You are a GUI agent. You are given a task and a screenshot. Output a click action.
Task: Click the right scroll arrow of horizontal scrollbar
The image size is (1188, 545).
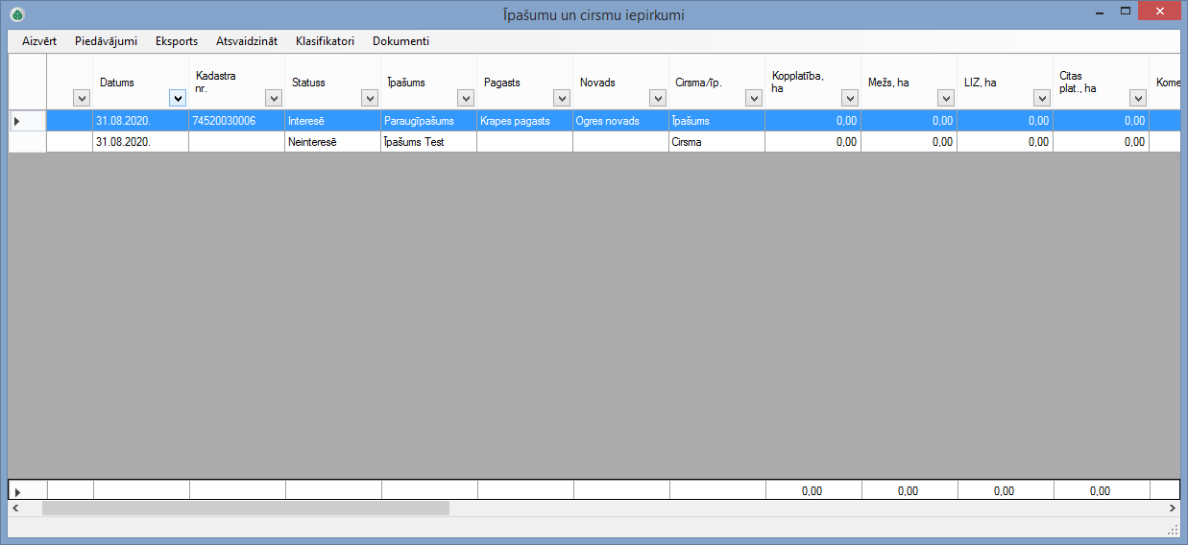click(x=1173, y=508)
